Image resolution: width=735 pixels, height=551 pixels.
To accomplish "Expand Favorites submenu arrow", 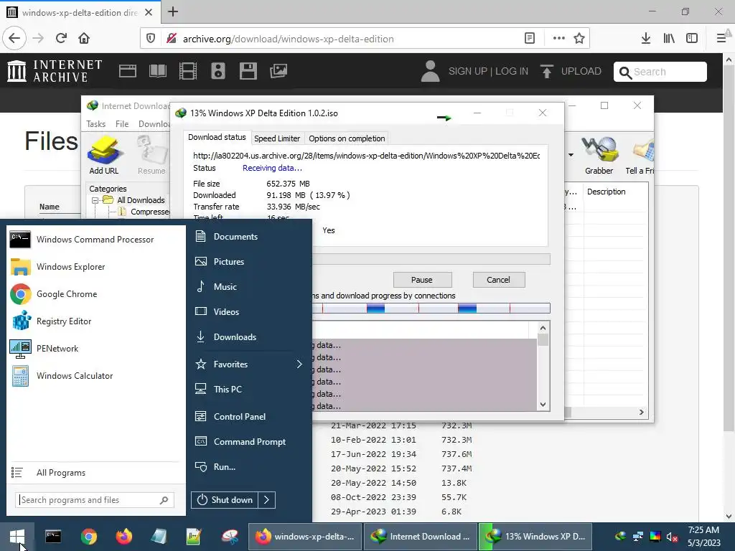I will [299, 364].
